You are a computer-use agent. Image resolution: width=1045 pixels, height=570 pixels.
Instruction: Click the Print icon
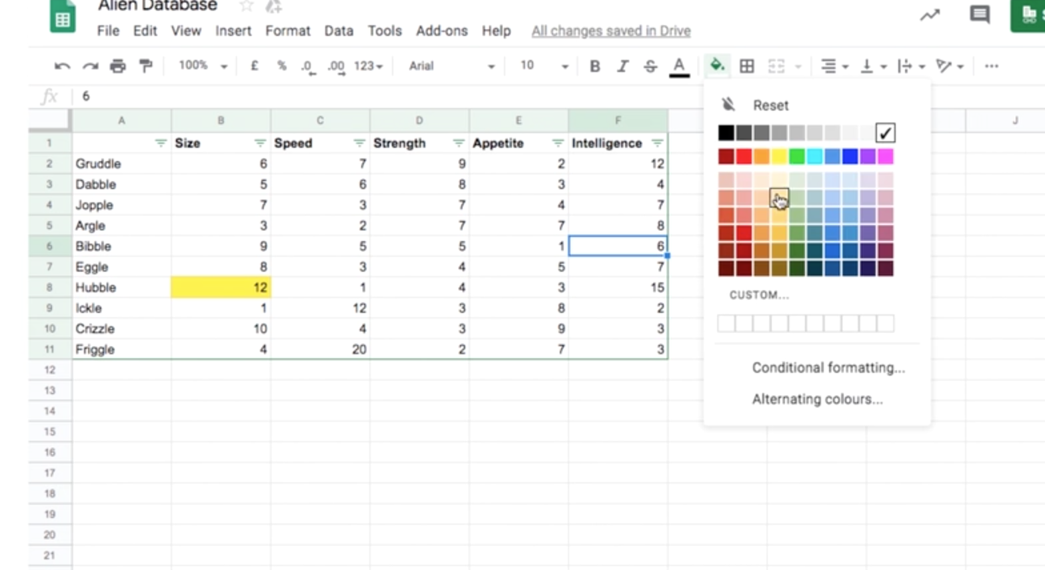pos(118,66)
